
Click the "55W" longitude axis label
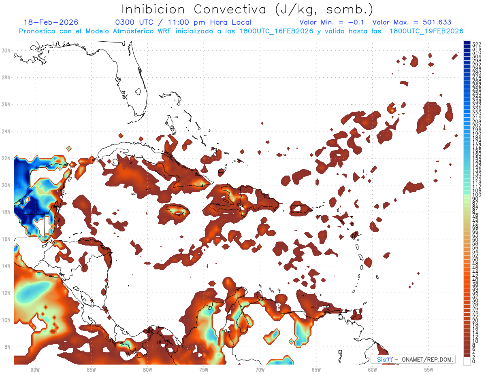[429, 370]
